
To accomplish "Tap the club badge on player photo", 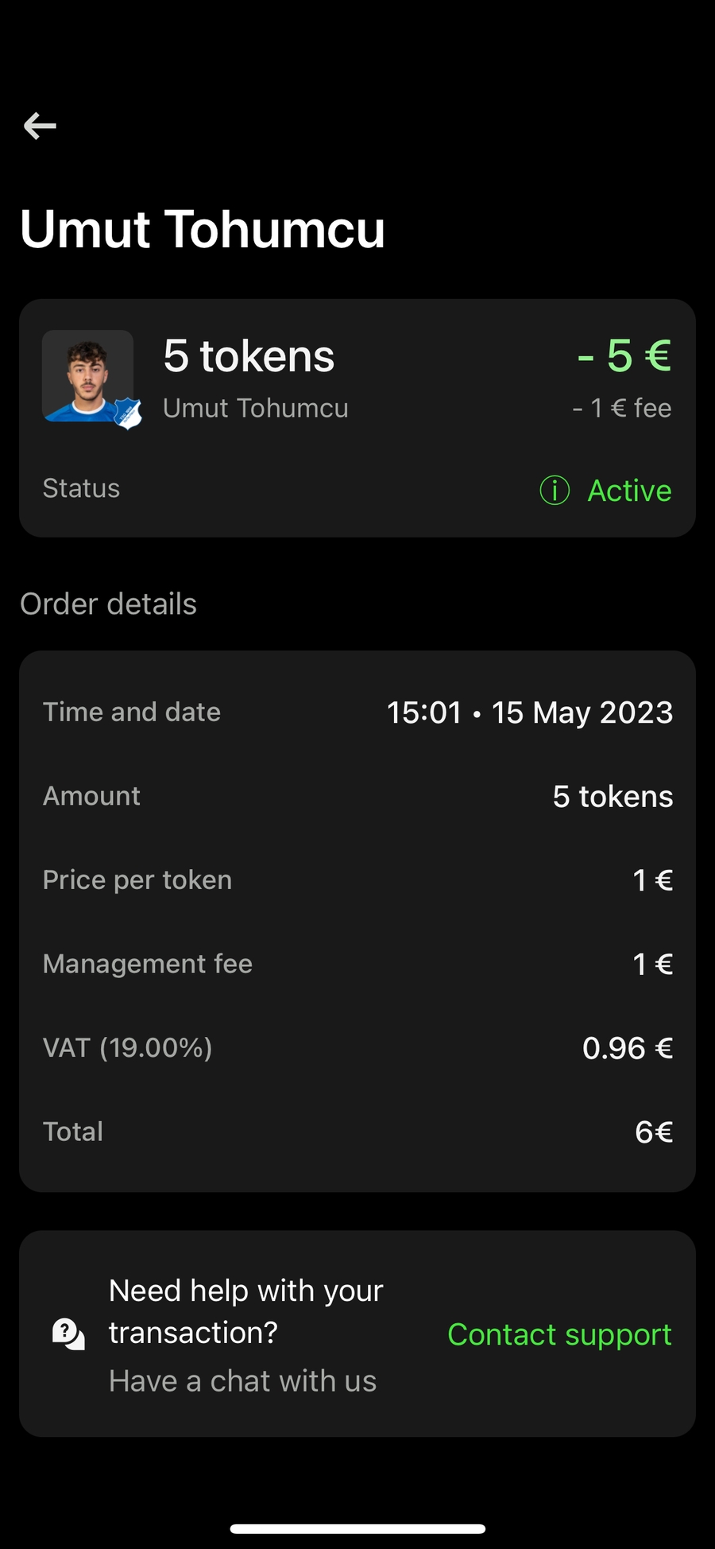I will [127, 413].
